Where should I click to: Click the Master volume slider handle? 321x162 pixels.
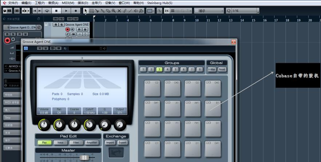click(84, 157)
